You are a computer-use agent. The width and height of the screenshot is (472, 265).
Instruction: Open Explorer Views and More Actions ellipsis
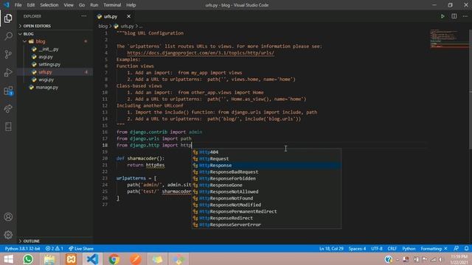83,16
